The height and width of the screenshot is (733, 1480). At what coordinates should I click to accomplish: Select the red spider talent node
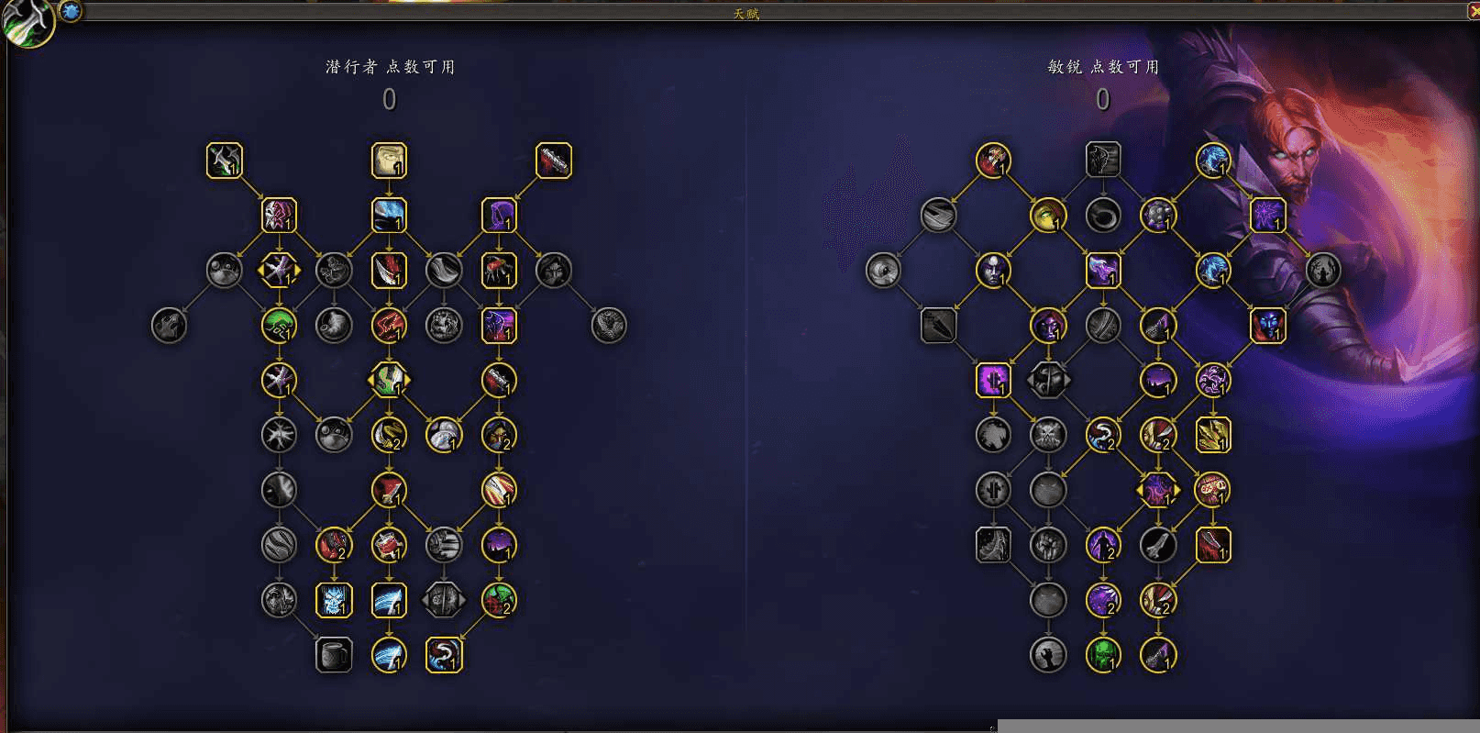[499, 271]
